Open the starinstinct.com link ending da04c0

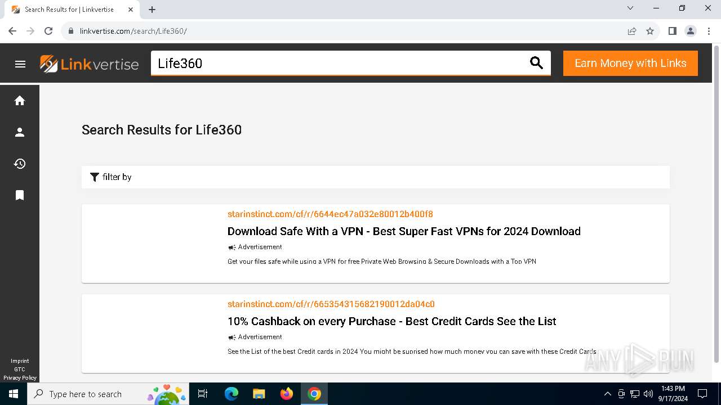click(331, 304)
